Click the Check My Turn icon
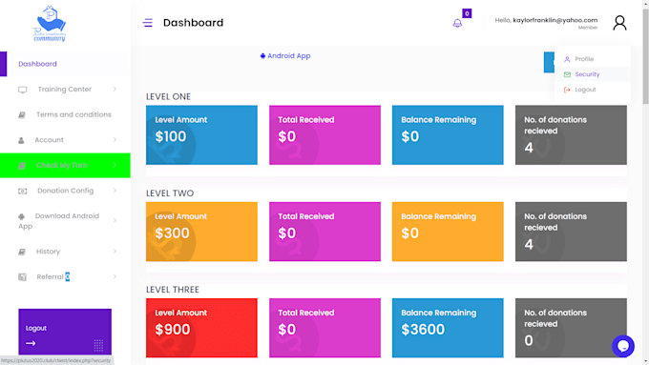 [22, 166]
